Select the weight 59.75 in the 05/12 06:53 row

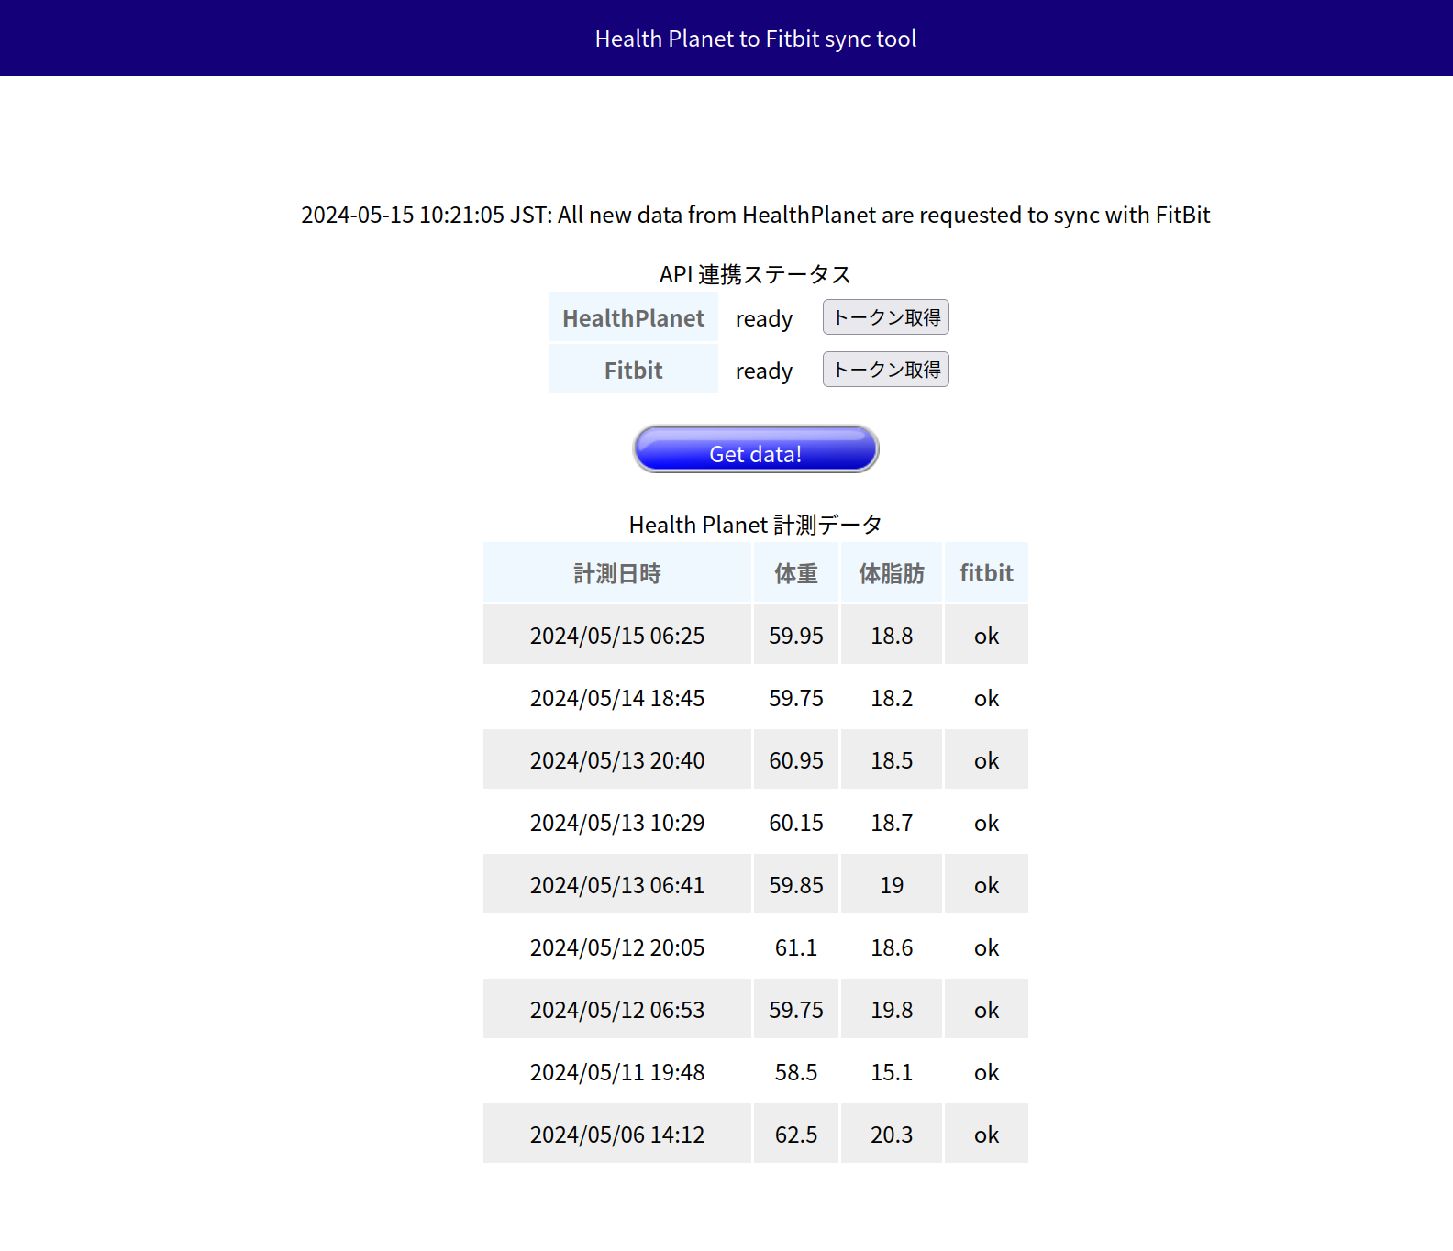point(796,1009)
